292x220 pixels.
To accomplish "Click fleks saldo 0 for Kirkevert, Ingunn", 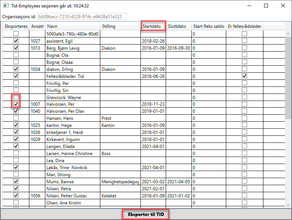I will (x=209, y=139).
